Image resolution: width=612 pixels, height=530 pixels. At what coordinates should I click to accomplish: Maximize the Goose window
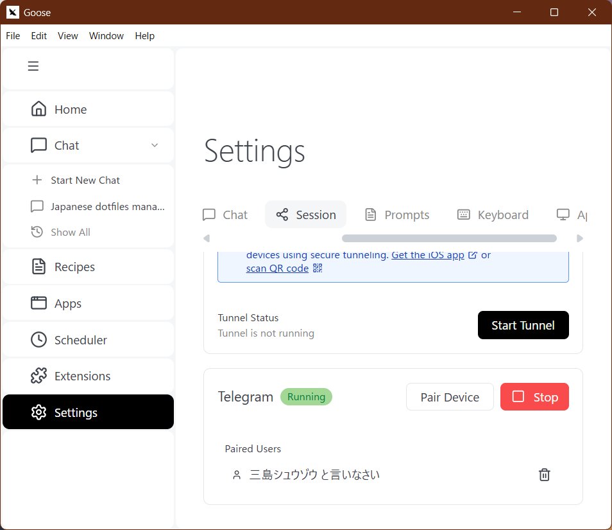(554, 12)
